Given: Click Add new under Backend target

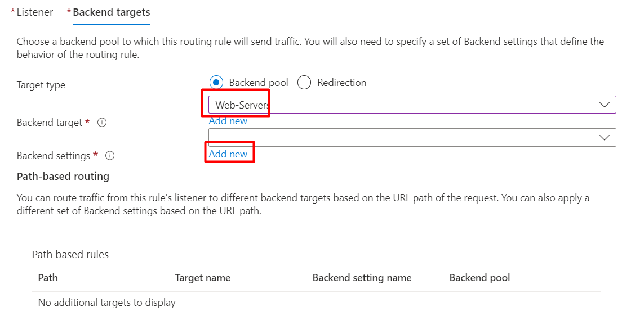Looking at the screenshot, I should coord(228,121).
